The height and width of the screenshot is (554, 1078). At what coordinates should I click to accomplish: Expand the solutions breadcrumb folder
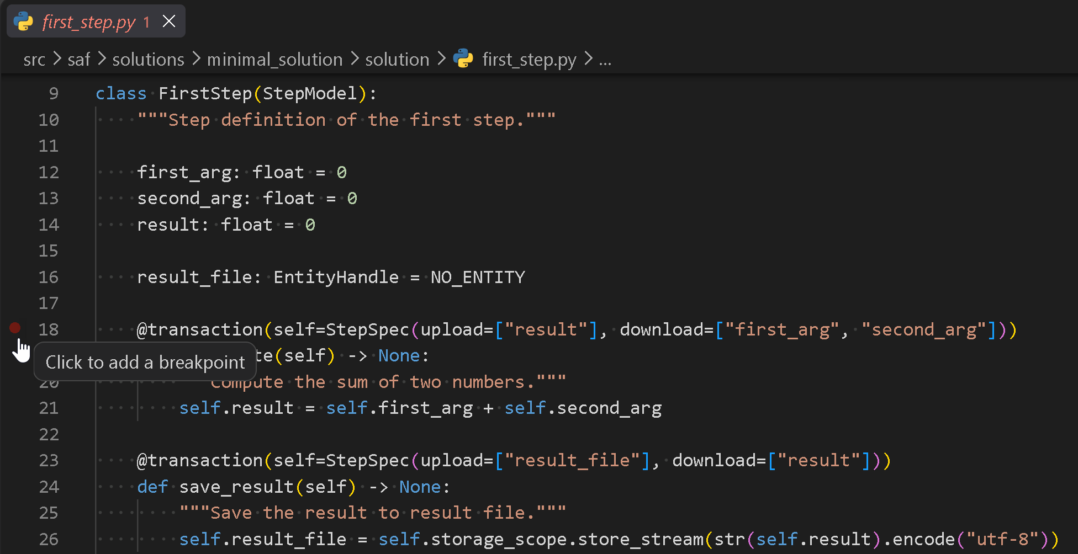pos(148,59)
